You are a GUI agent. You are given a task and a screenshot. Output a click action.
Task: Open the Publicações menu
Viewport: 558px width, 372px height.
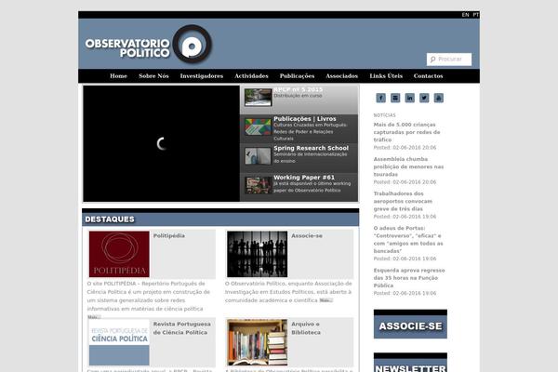click(x=298, y=76)
